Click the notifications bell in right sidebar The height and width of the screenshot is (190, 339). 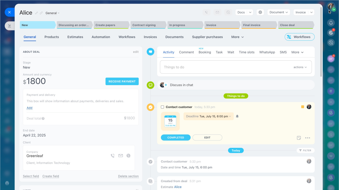[x=331, y=23]
